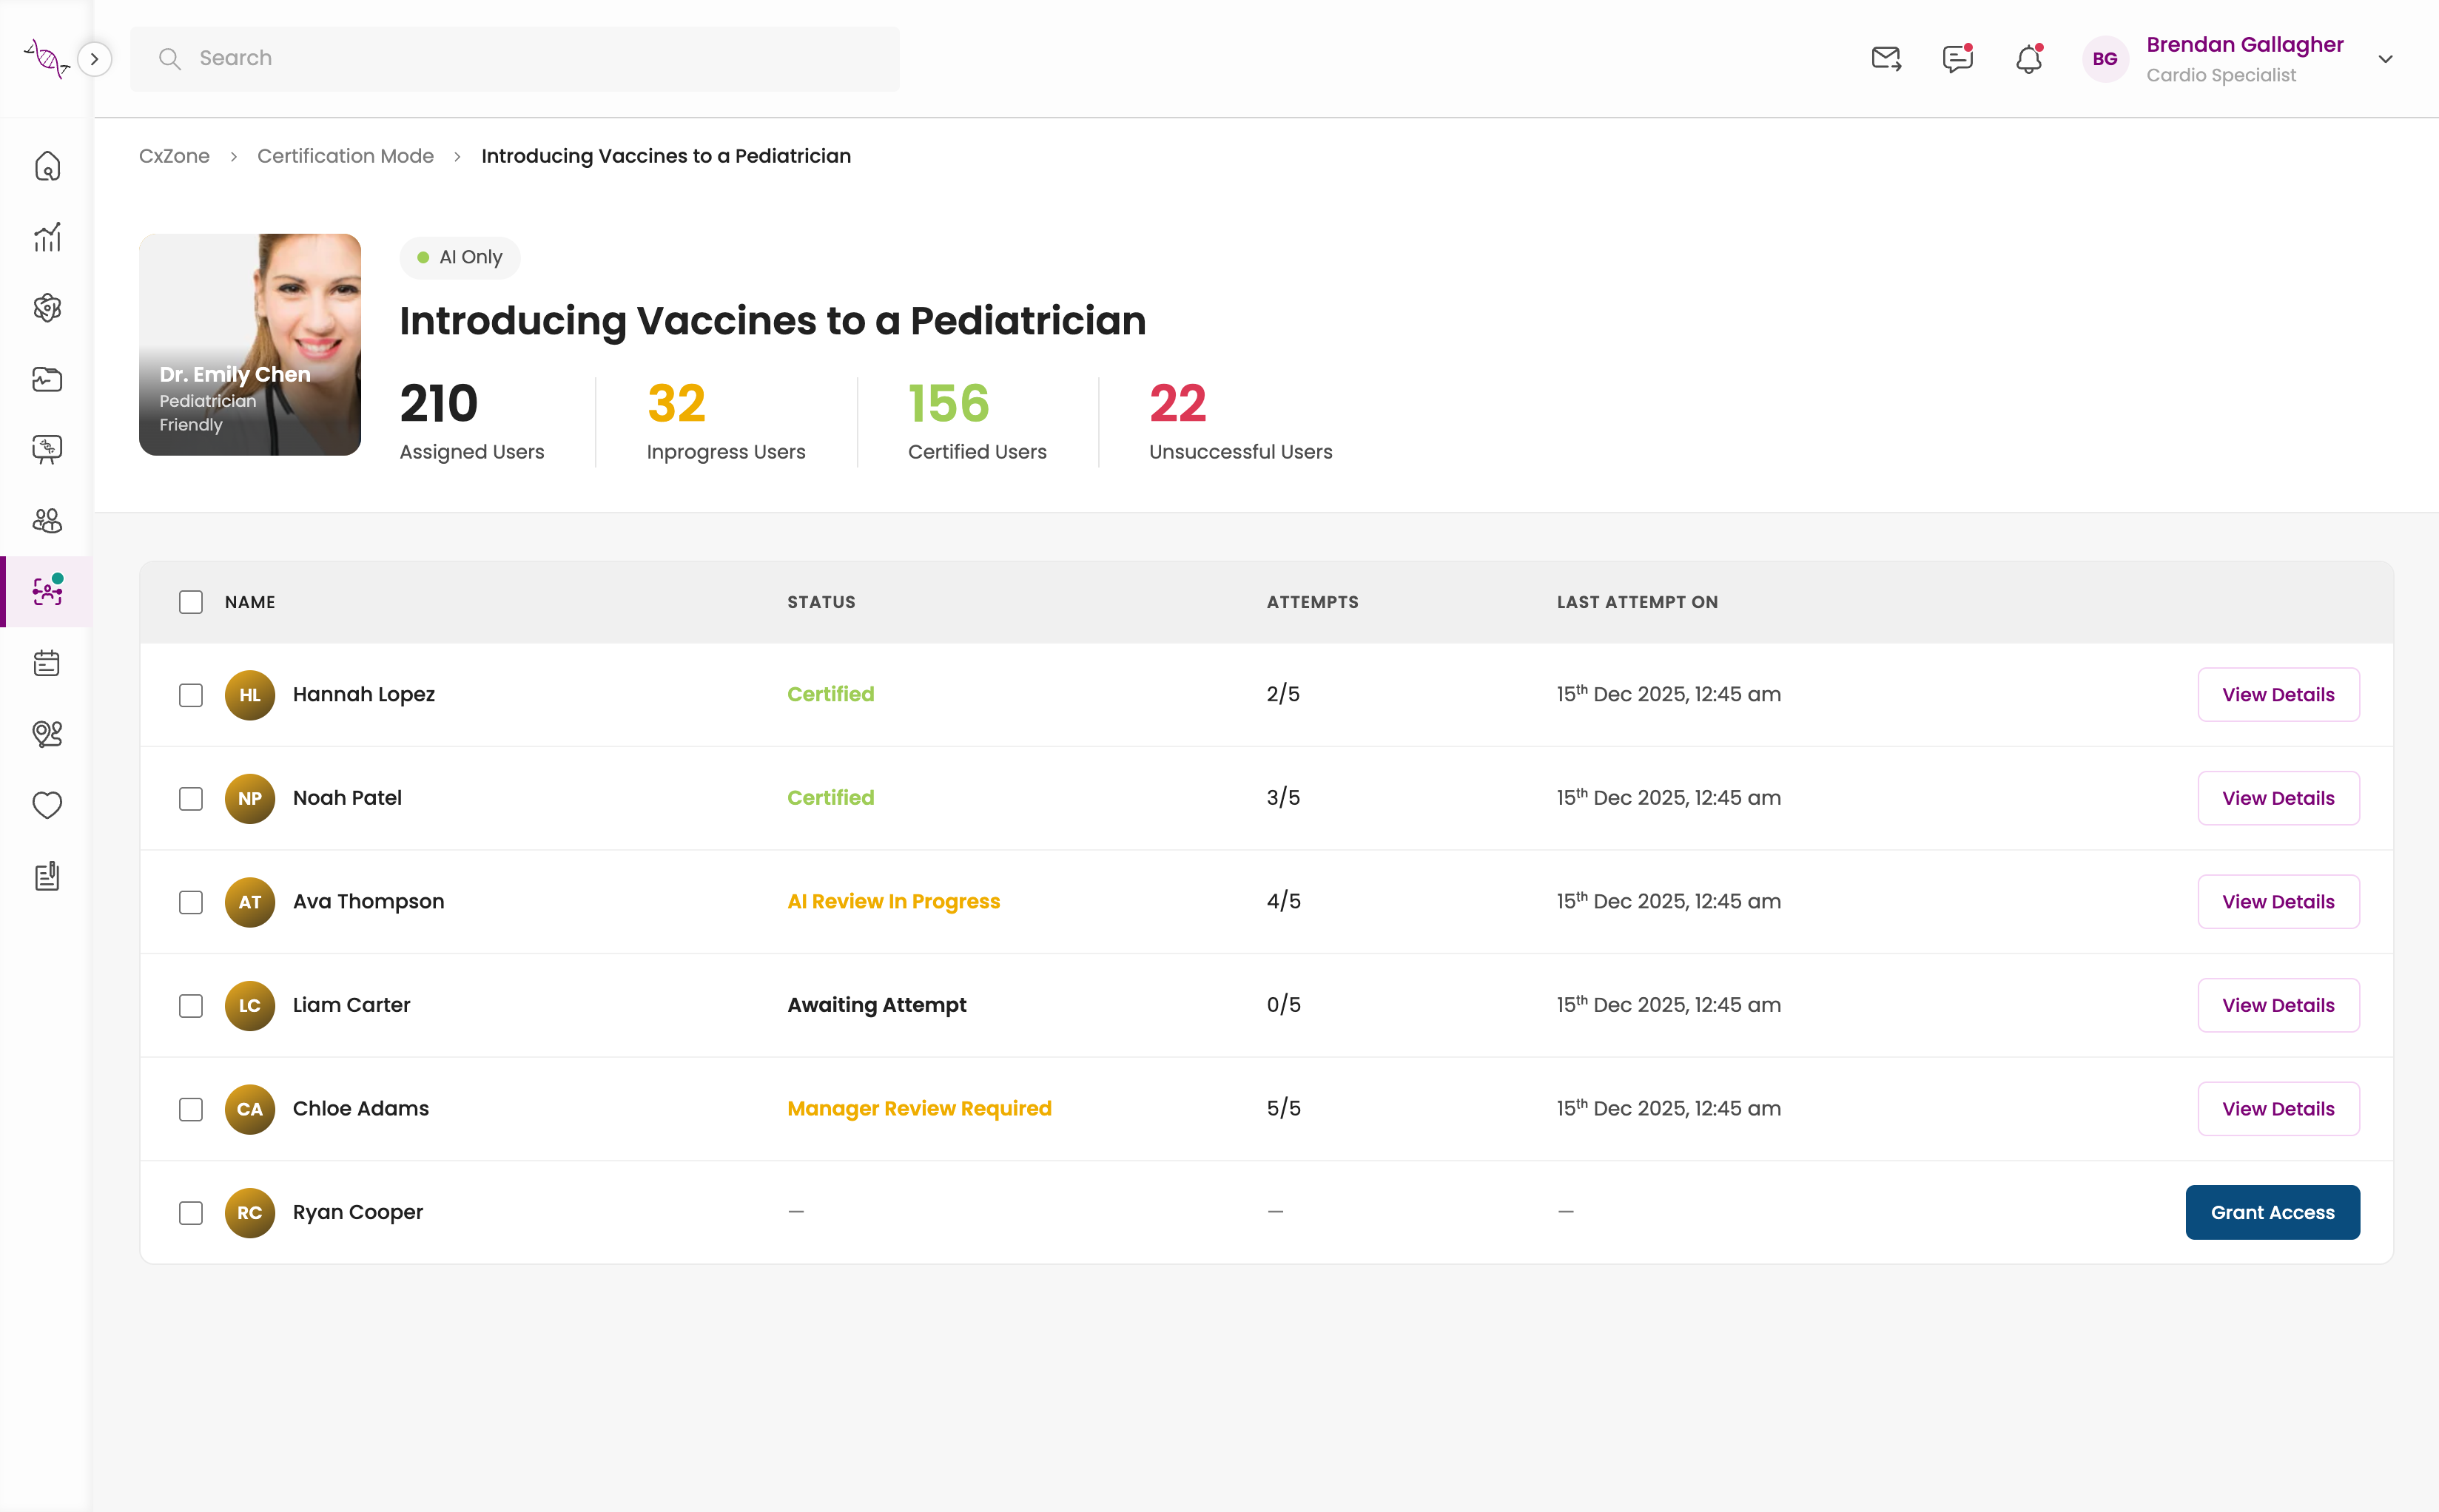Image resolution: width=2439 pixels, height=1512 pixels.
Task: Open the analytics chart sidebar icon
Action: pos(47,237)
